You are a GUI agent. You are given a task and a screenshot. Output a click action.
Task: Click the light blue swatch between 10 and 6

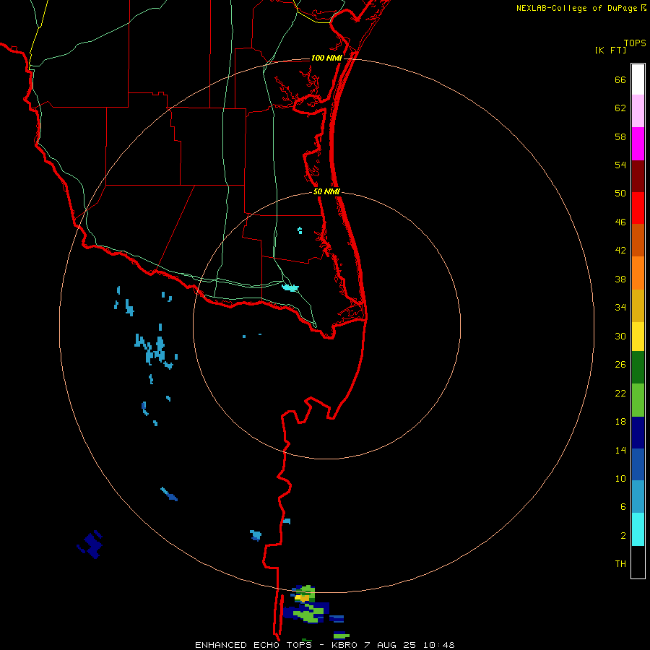coord(638,497)
